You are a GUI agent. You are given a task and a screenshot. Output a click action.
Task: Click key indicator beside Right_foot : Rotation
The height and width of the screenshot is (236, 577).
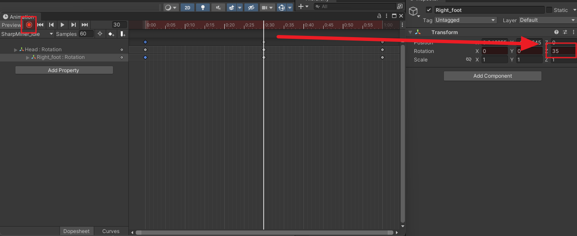122,57
